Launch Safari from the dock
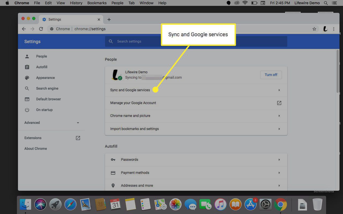This screenshot has width=343, height=214. click(70, 205)
